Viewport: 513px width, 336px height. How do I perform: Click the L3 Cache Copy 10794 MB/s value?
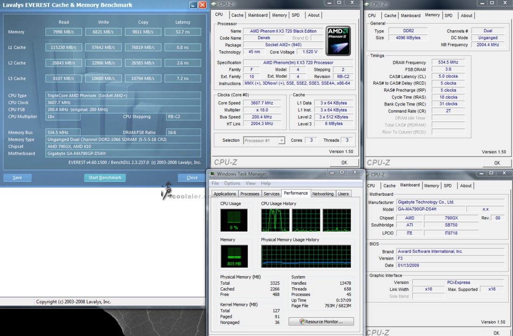(143, 78)
